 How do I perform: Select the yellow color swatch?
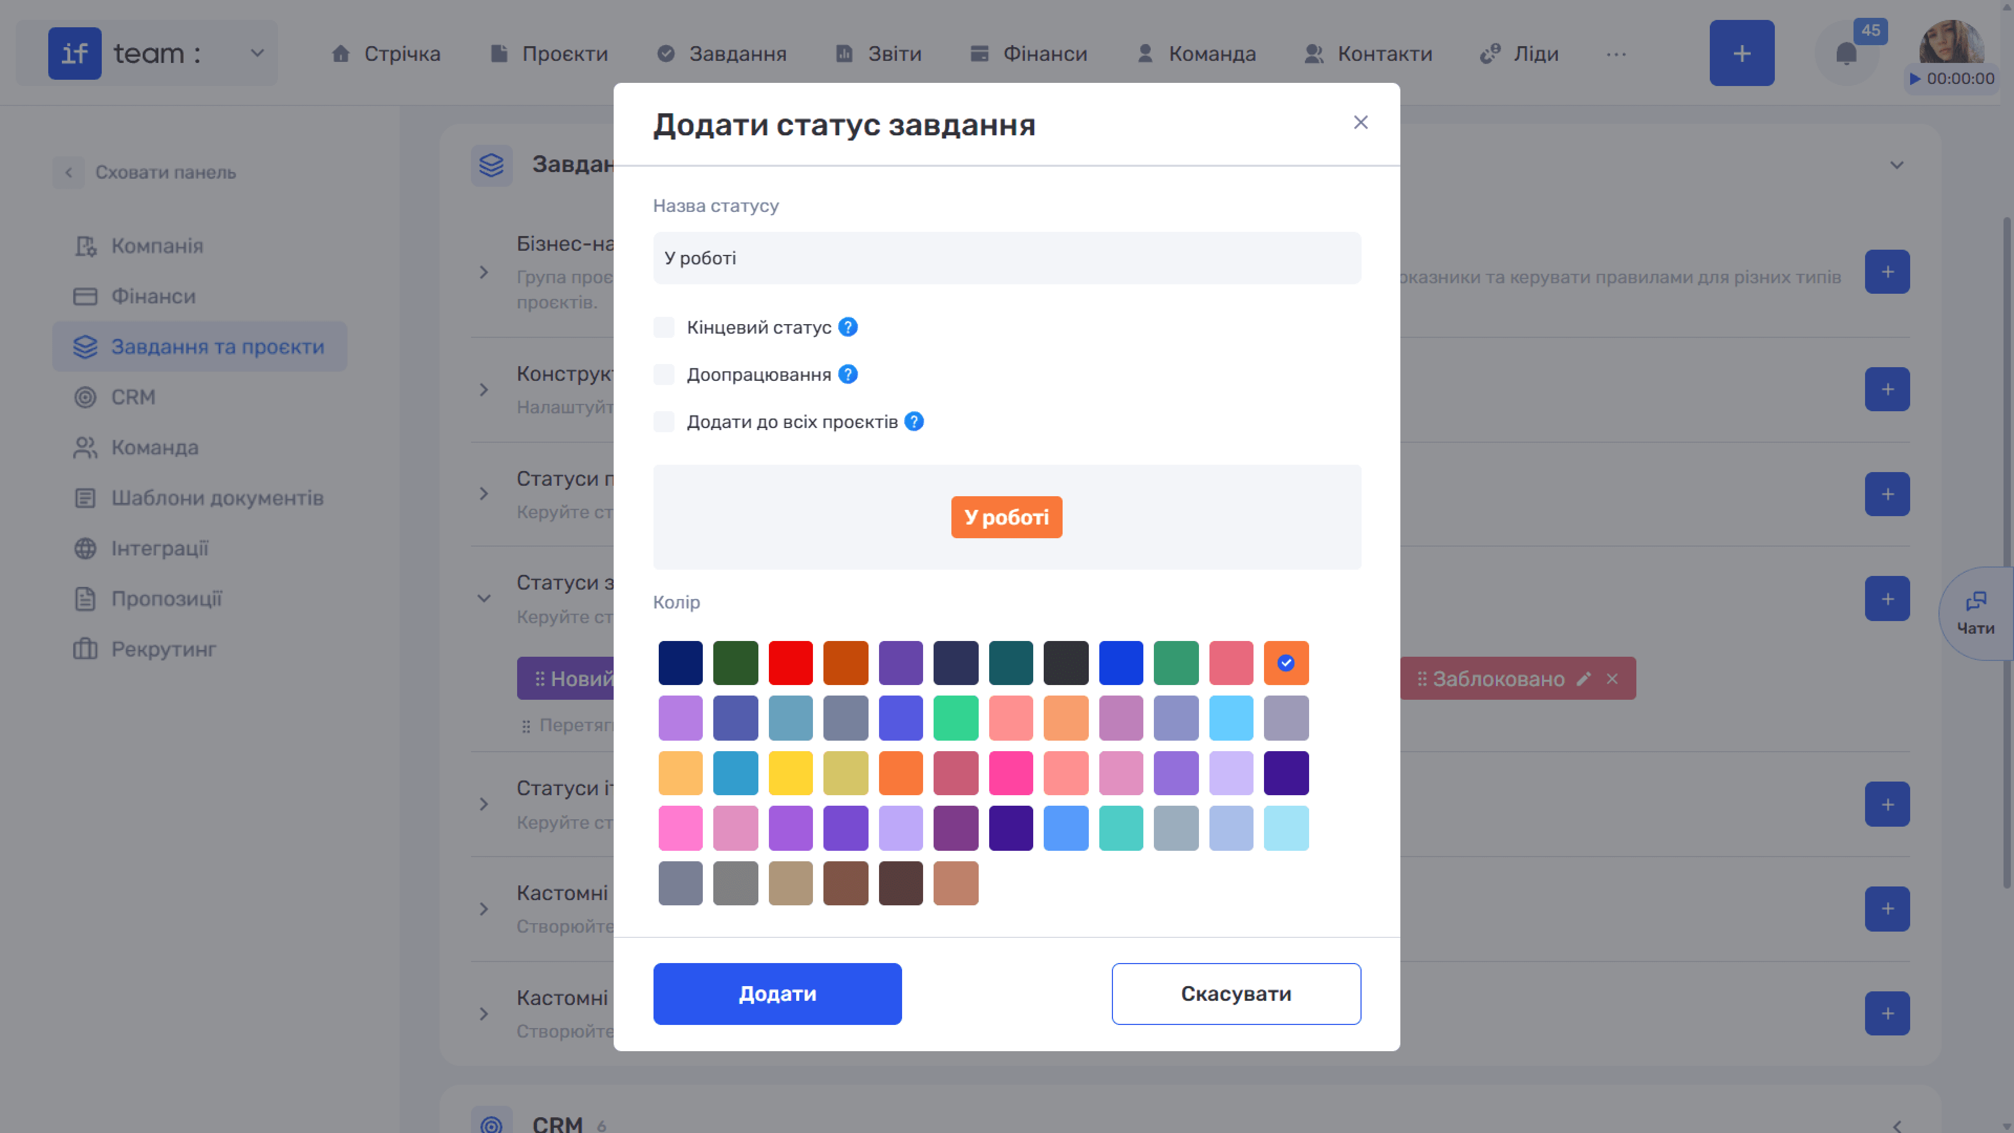[790, 773]
